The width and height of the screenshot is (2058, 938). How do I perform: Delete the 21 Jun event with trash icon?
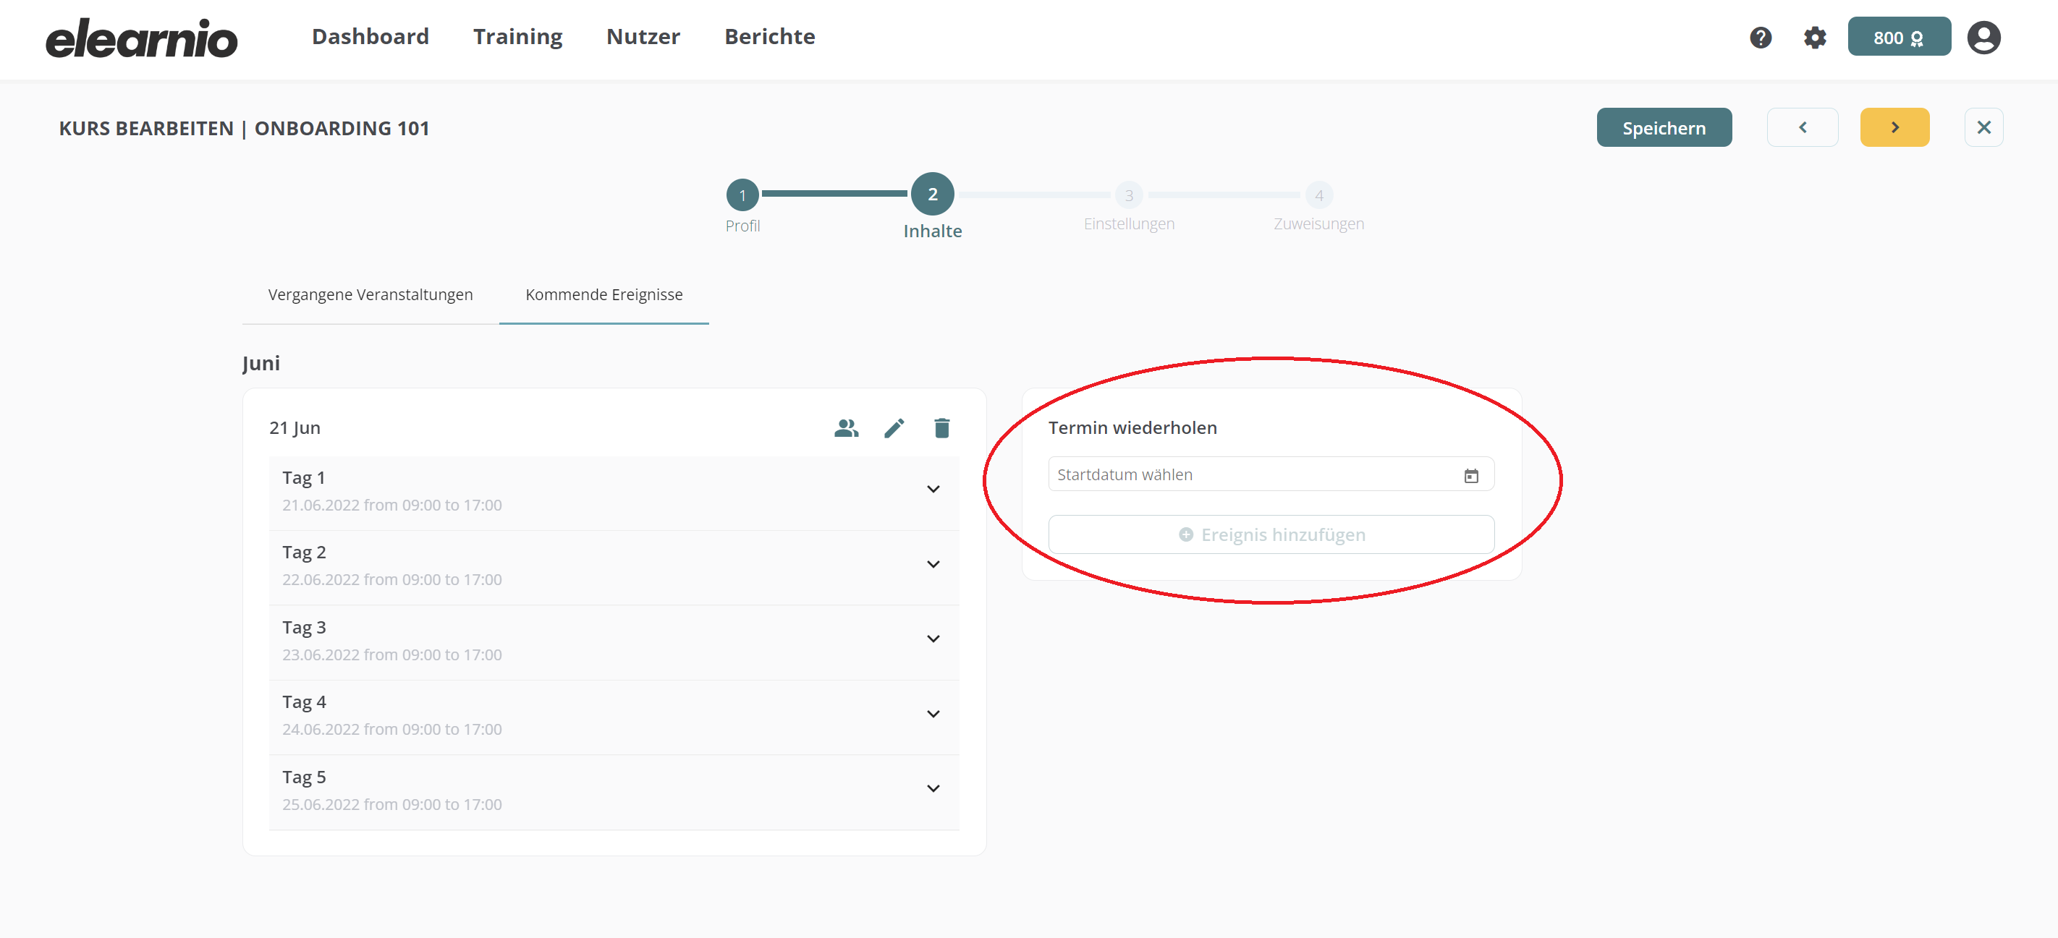click(942, 429)
